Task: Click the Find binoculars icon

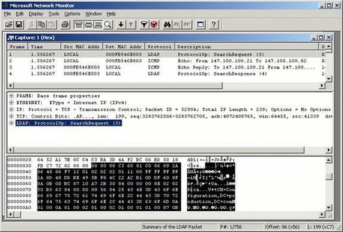Action: 167,24
